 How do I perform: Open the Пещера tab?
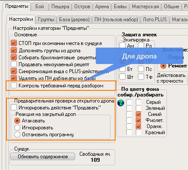[60, 6]
